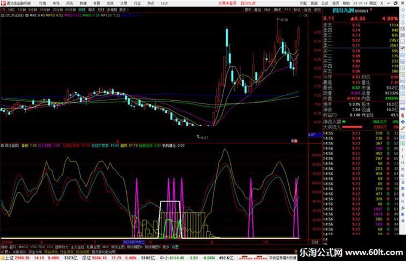Screen dimensions: 406x261
Task: Select the 趋势动力 indicator tab
Action: coord(61,247)
